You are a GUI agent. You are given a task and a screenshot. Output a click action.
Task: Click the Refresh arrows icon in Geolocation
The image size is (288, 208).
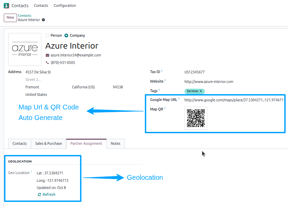39,194
